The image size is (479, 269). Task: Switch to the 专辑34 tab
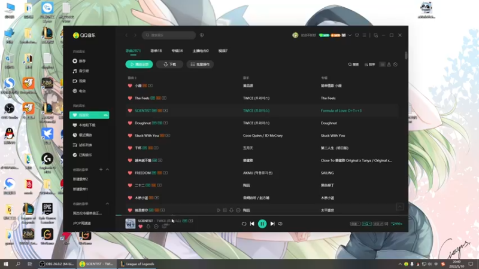coord(177,51)
